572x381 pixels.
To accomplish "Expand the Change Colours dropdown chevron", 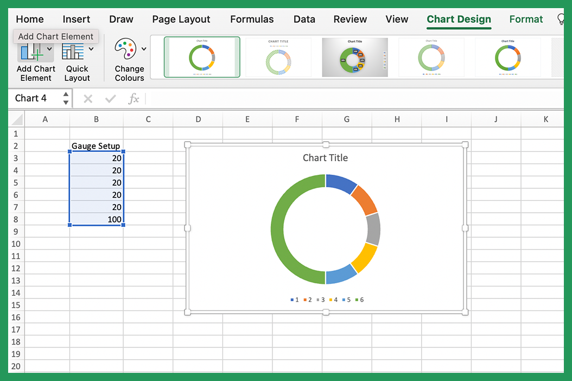I will coord(144,48).
